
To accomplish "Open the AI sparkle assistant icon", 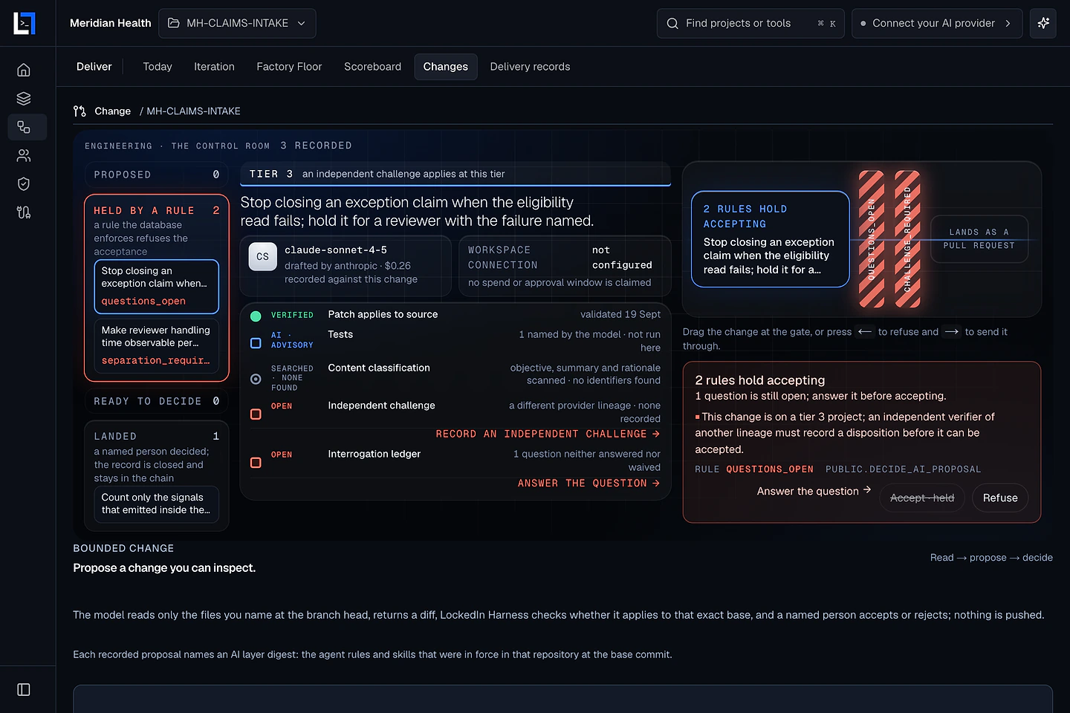I will click(x=1043, y=23).
